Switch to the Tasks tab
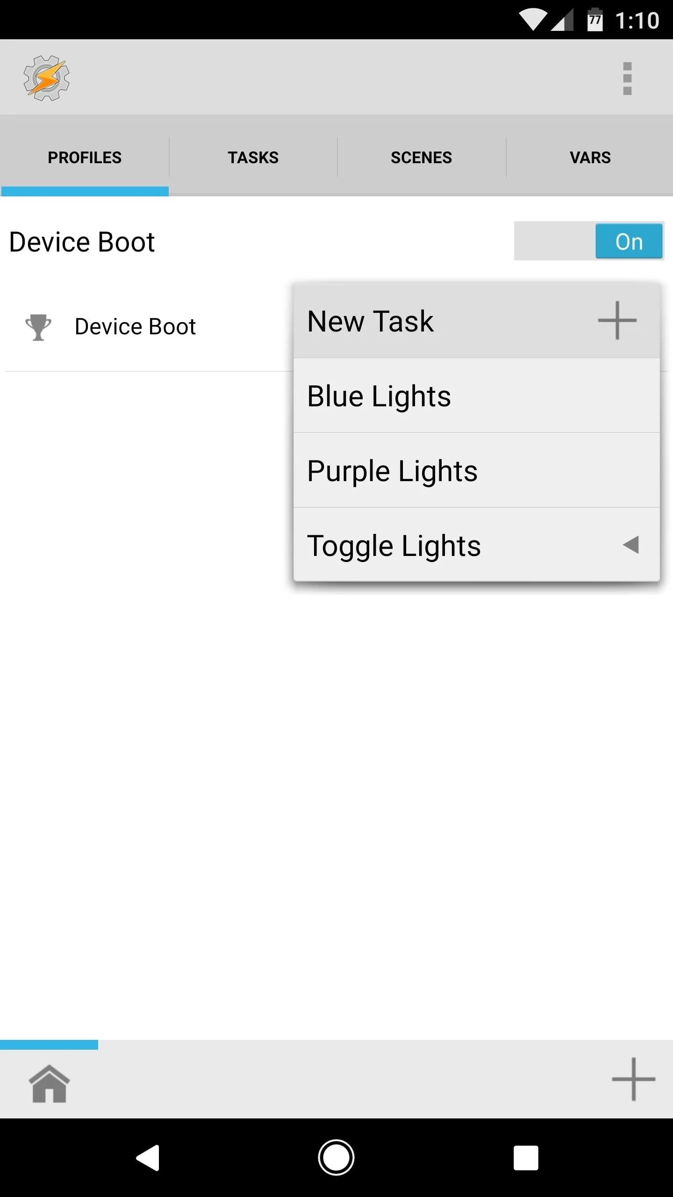This screenshot has width=673, height=1197. (253, 158)
